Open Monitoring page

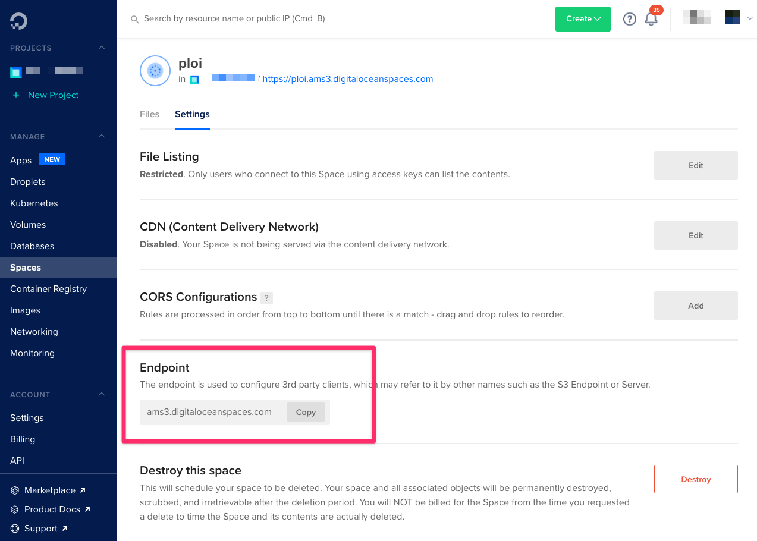(32, 353)
